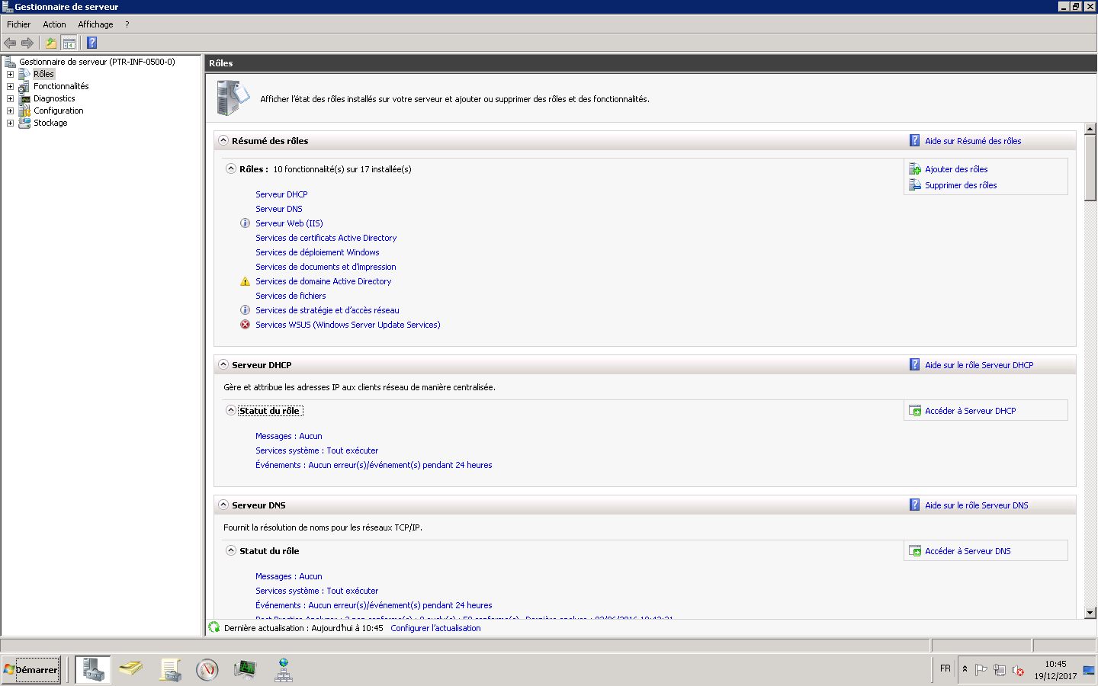Expand the Configuration tree node

[x=10, y=111]
